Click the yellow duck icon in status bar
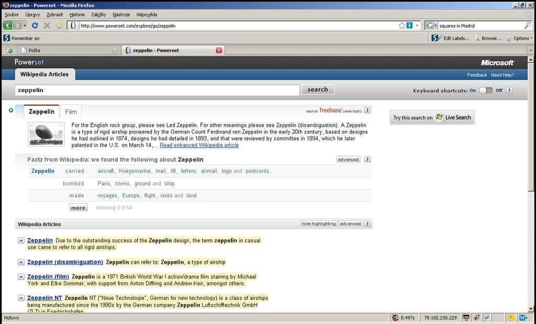536x324 pixels. pyautogui.click(x=511, y=318)
